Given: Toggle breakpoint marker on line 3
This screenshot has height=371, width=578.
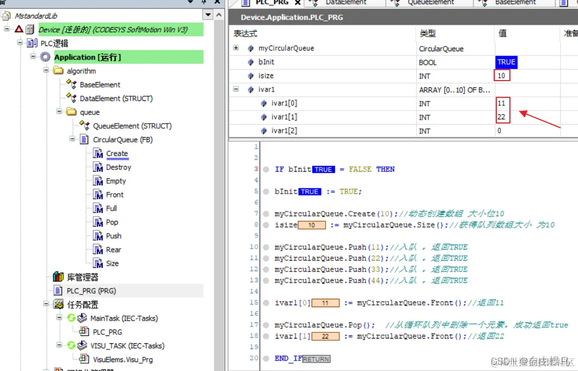Looking at the screenshot, I should pyautogui.click(x=266, y=170).
